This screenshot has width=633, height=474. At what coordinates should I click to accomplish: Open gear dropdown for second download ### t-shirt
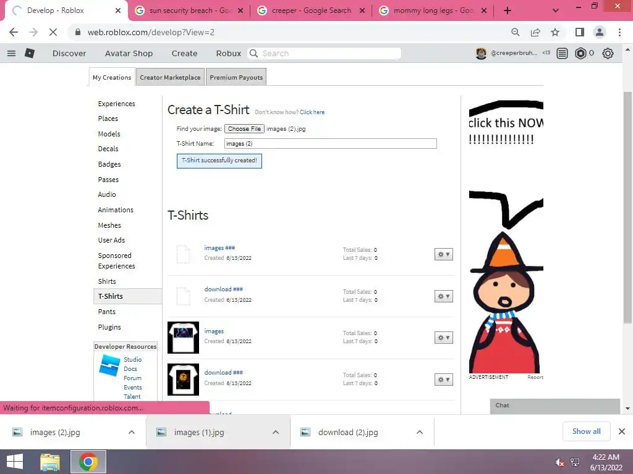click(x=444, y=380)
